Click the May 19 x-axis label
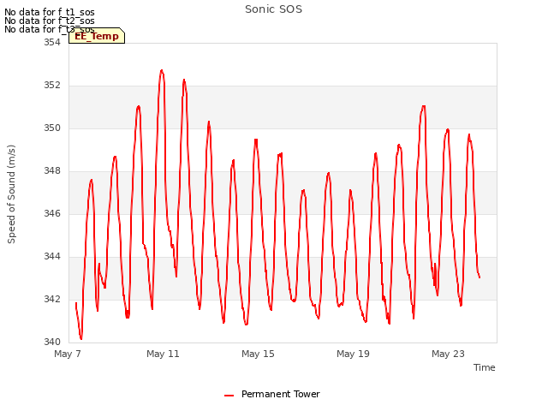Screen dimensions: 548x411 point(353,354)
